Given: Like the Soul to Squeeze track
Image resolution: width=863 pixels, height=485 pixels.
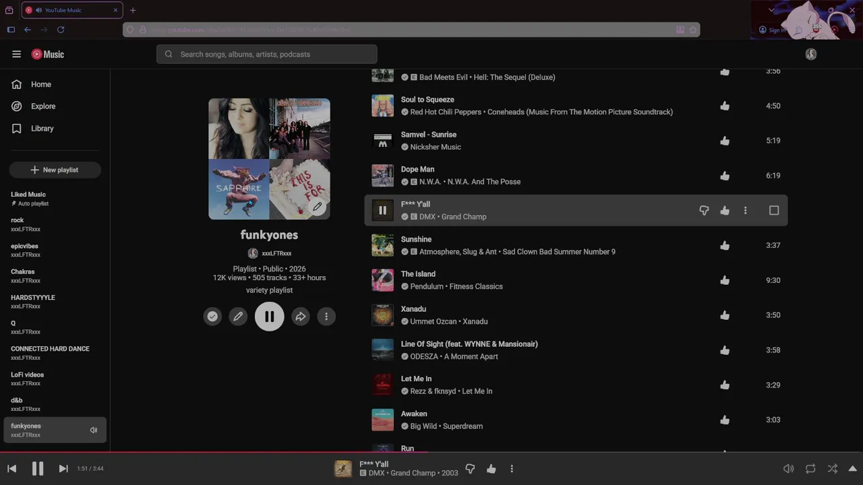Looking at the screenshot, I should [x=725, y=106].
